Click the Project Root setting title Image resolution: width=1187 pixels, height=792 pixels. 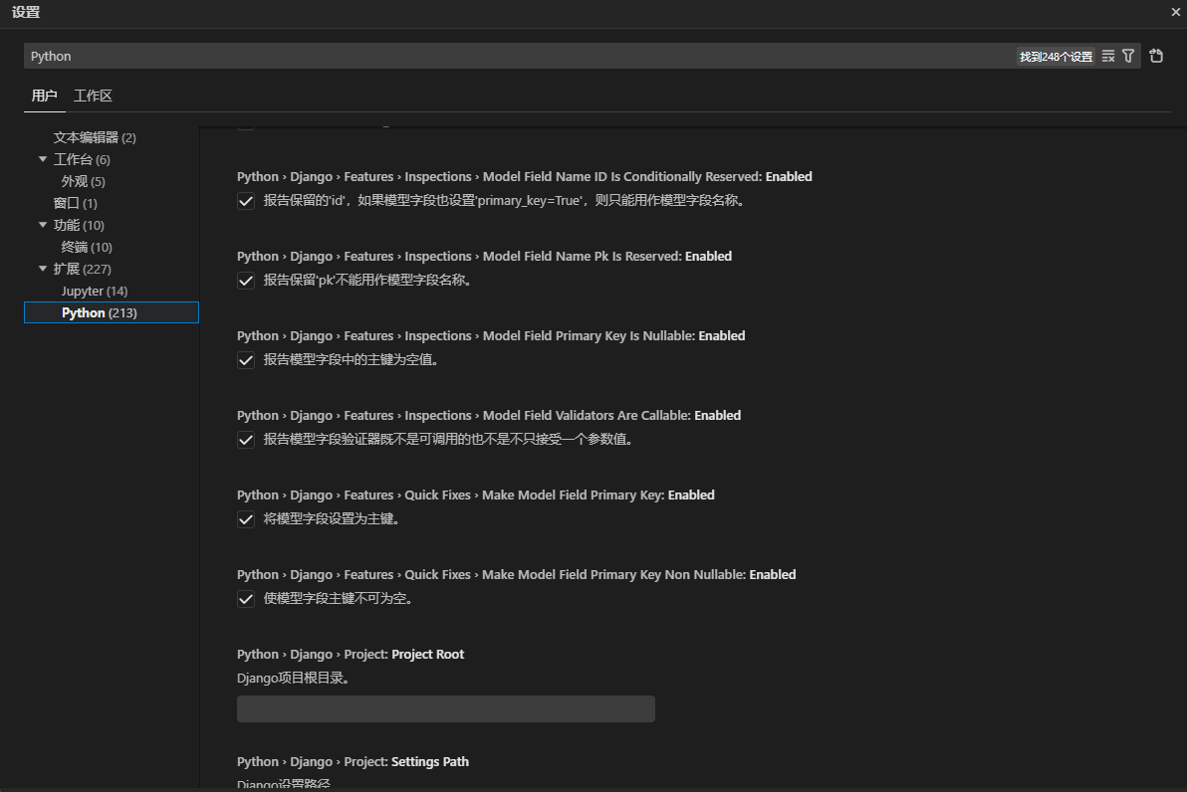point(351,655)
